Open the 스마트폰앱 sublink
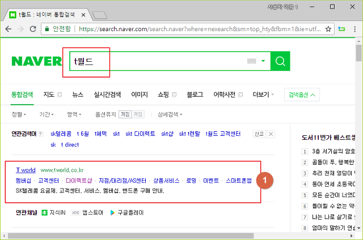 tap(238, 181)
